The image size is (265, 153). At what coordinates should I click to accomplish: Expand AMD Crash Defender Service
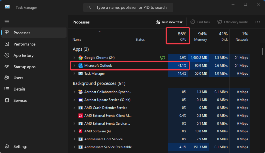pyautogui.click(x=74, y=108)
